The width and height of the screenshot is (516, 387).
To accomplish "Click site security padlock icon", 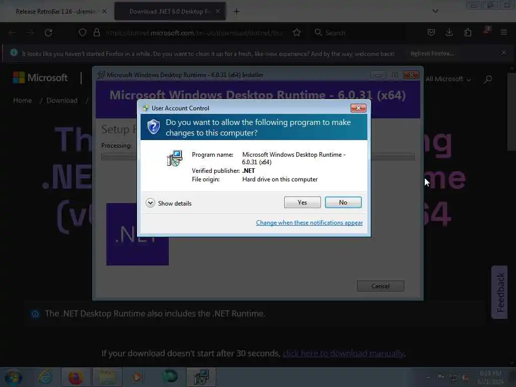I will click(x=96, y=33).
